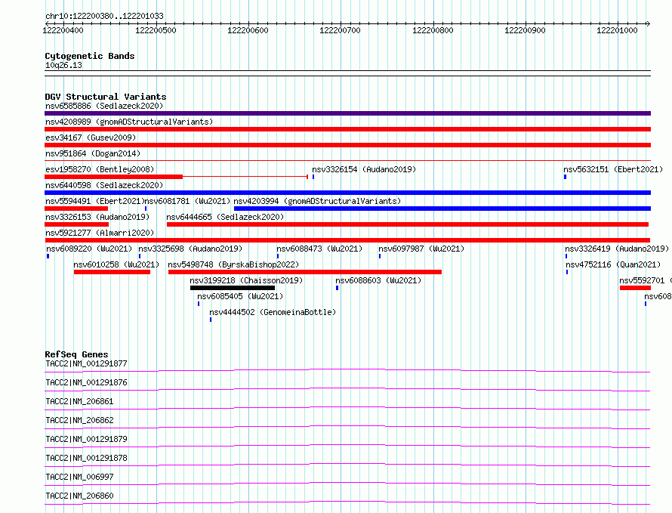Click ruler position 122201000

(617, 30)
